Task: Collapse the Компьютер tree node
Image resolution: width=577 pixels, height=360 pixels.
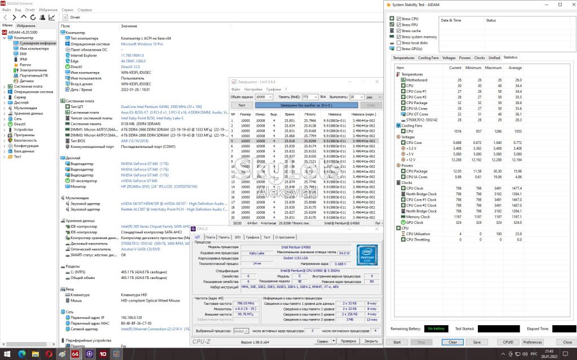Action: [5, 38]
